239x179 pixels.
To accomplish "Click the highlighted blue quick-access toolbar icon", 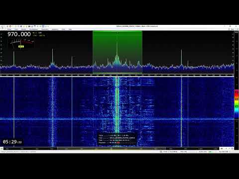I will tap(43, 26).
